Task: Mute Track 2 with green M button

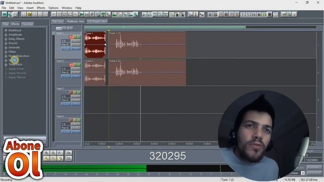Action: point(79,65)
